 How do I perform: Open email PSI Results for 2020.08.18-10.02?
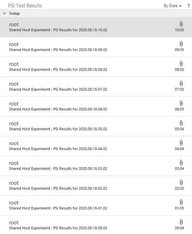[96, 27]
